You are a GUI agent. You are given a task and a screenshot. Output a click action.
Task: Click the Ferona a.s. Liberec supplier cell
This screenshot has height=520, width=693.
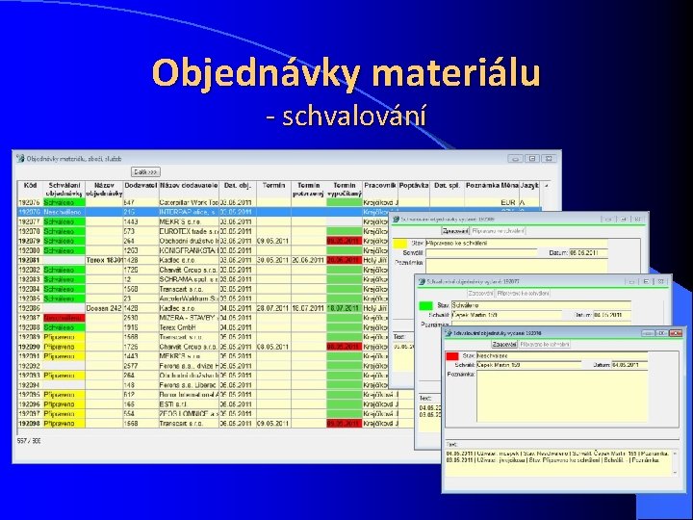click(189, 384)
